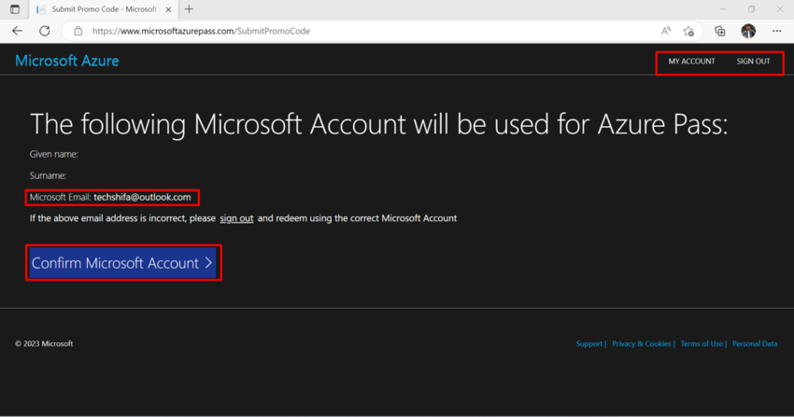
Task: Restore down the browser window
Action: (x=751, y=9)
